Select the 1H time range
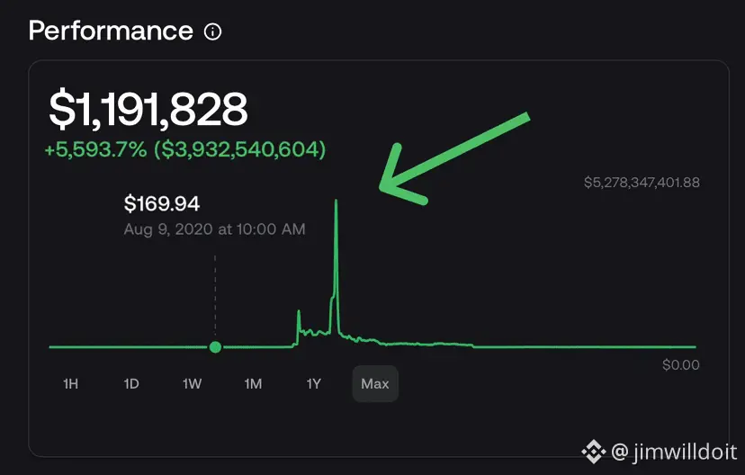Screen dimensions: 745x475 coord(70,384)
